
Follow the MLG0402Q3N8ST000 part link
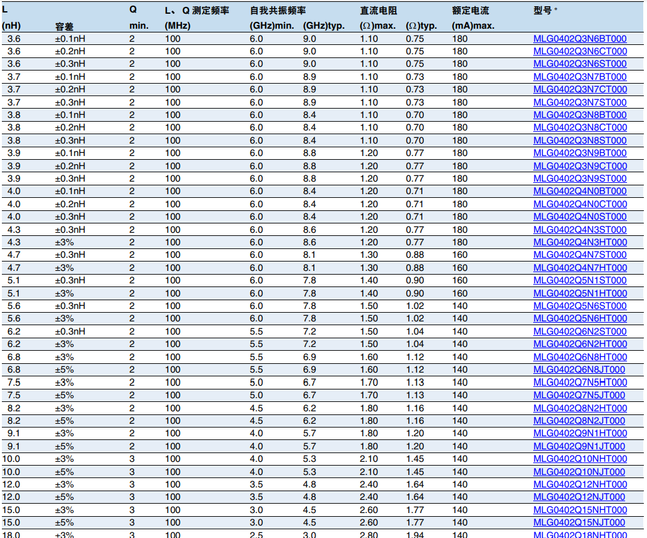(x=579, y=140)
